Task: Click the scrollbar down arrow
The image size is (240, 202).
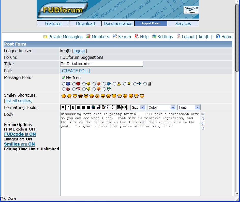Action: click(x=237, y=194)
